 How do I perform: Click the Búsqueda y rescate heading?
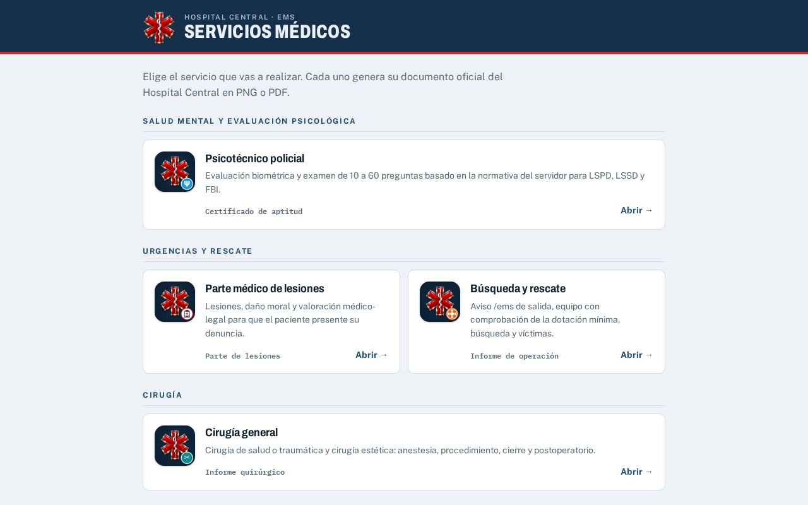(518, 288)
